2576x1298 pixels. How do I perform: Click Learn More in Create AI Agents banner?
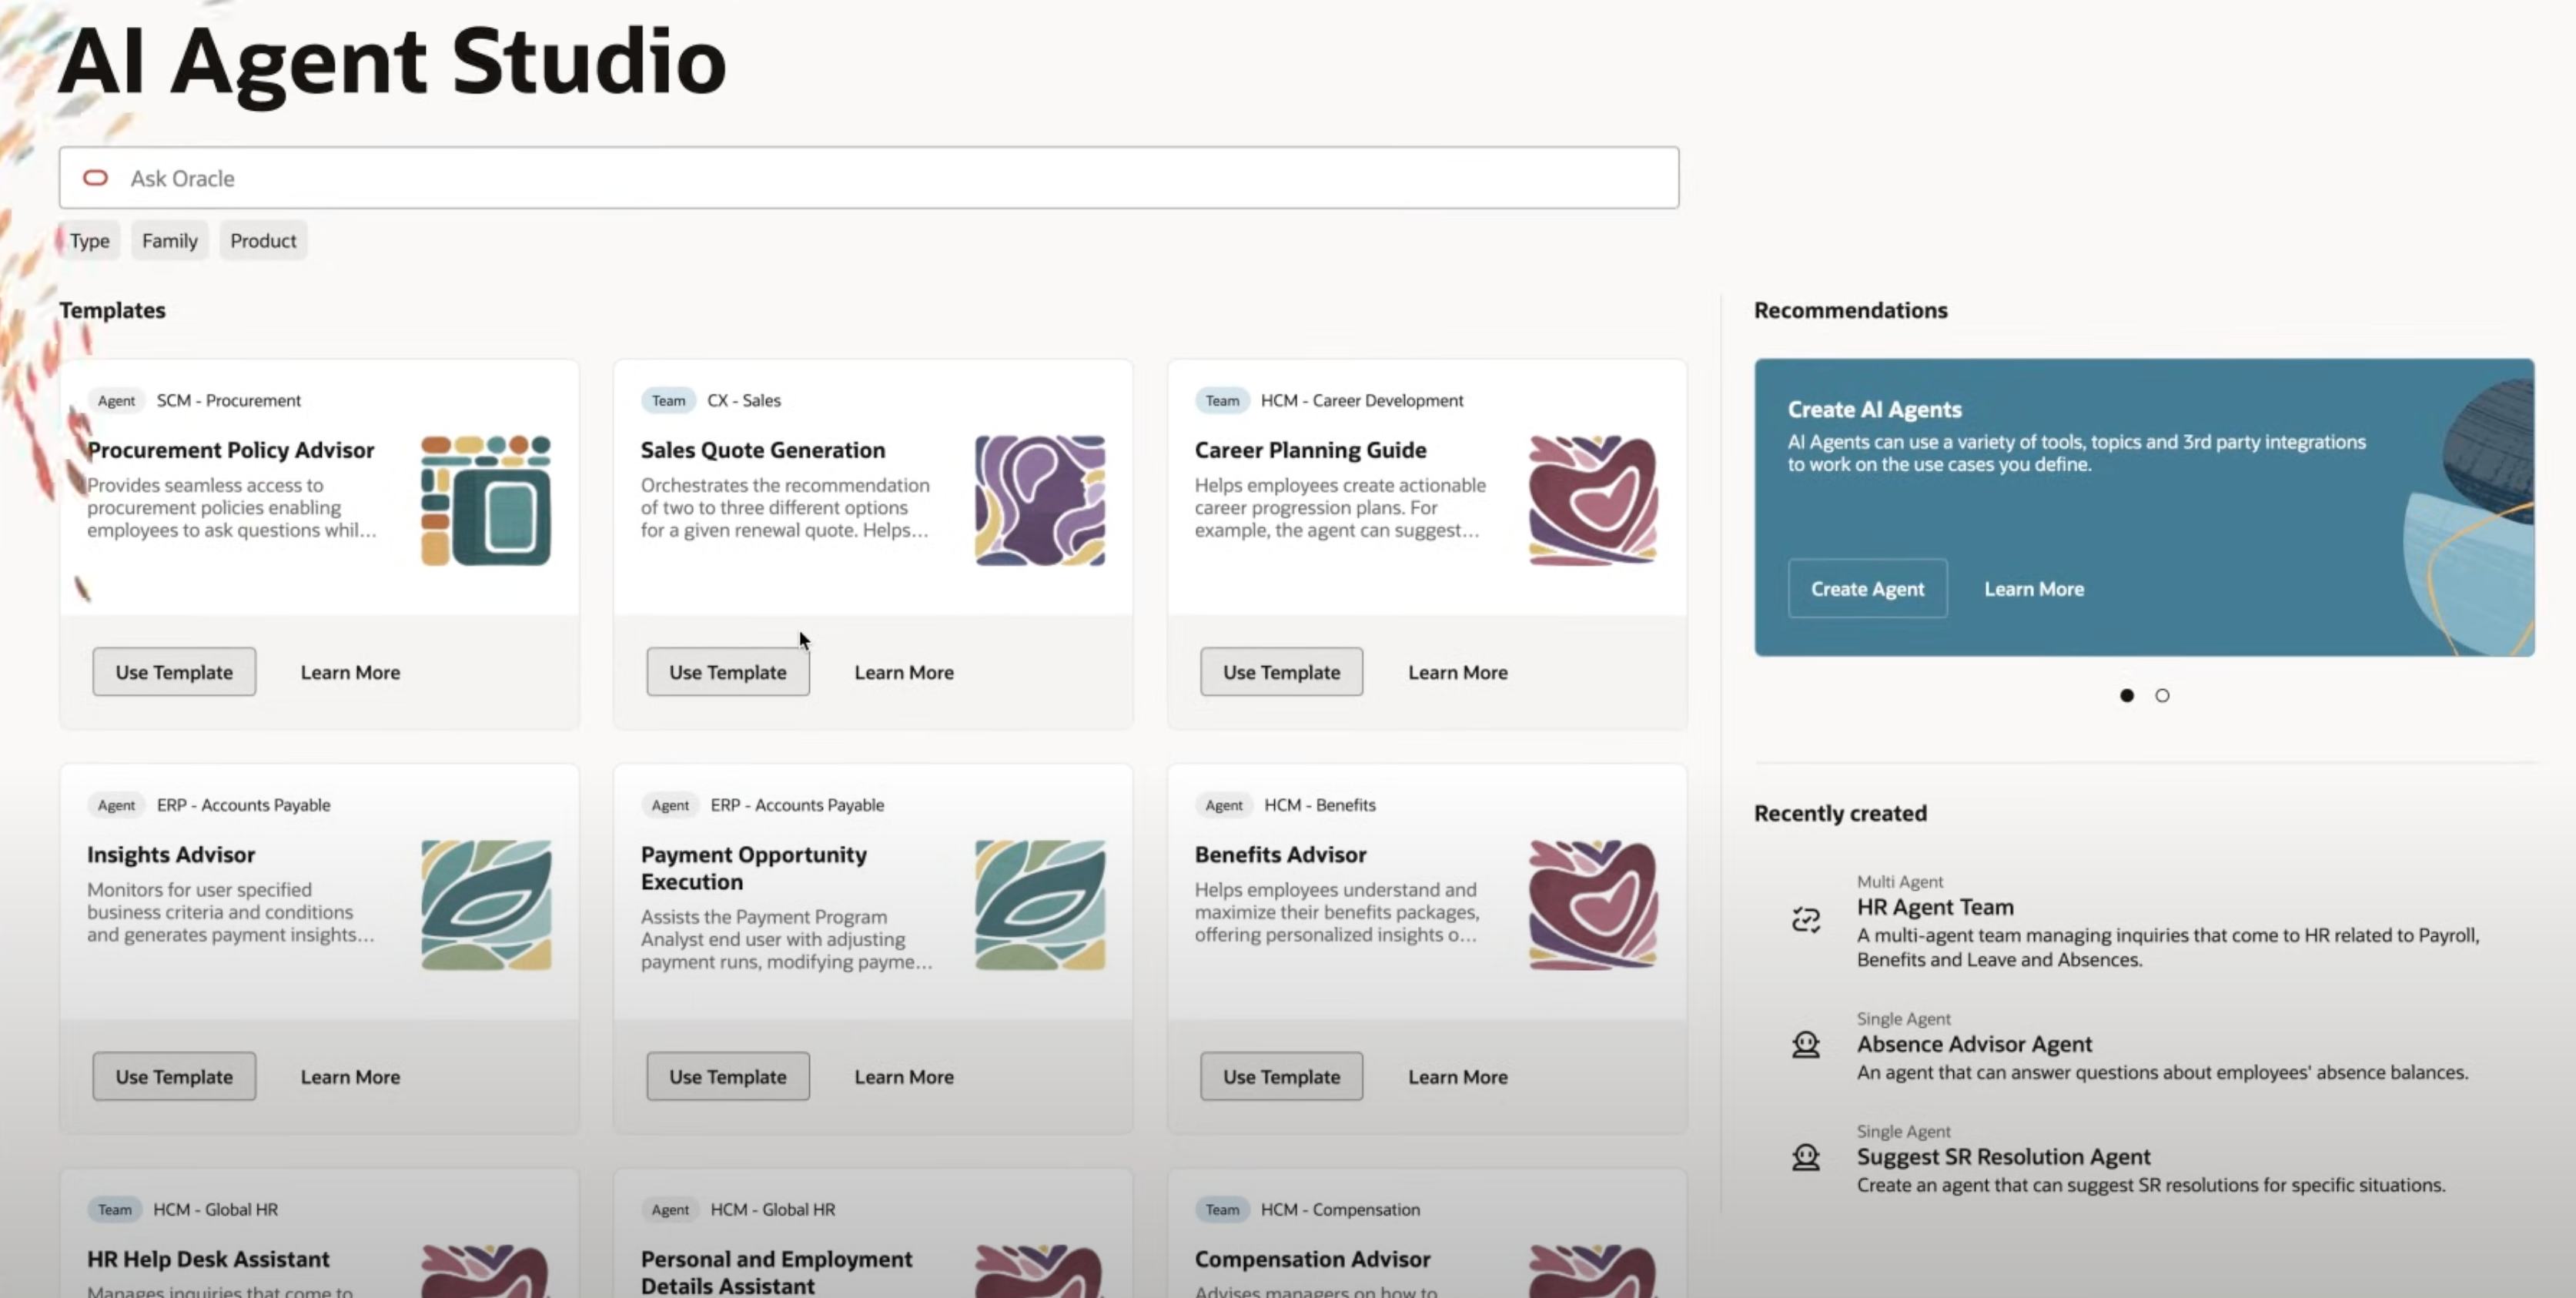pos(2033,589)
